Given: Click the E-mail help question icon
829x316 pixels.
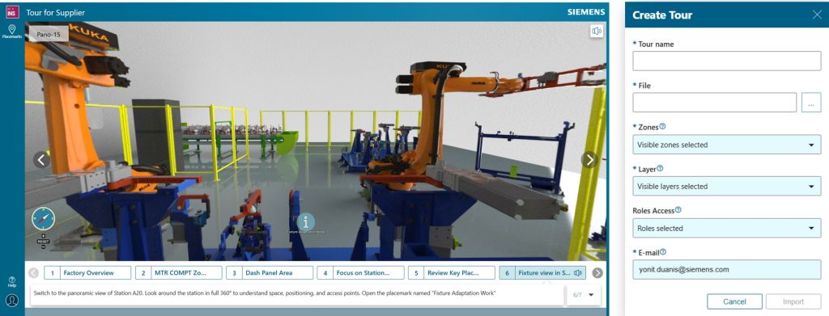Looking at the screenshot, I should pos(663,252).
